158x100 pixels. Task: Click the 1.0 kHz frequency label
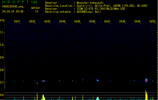2,45
